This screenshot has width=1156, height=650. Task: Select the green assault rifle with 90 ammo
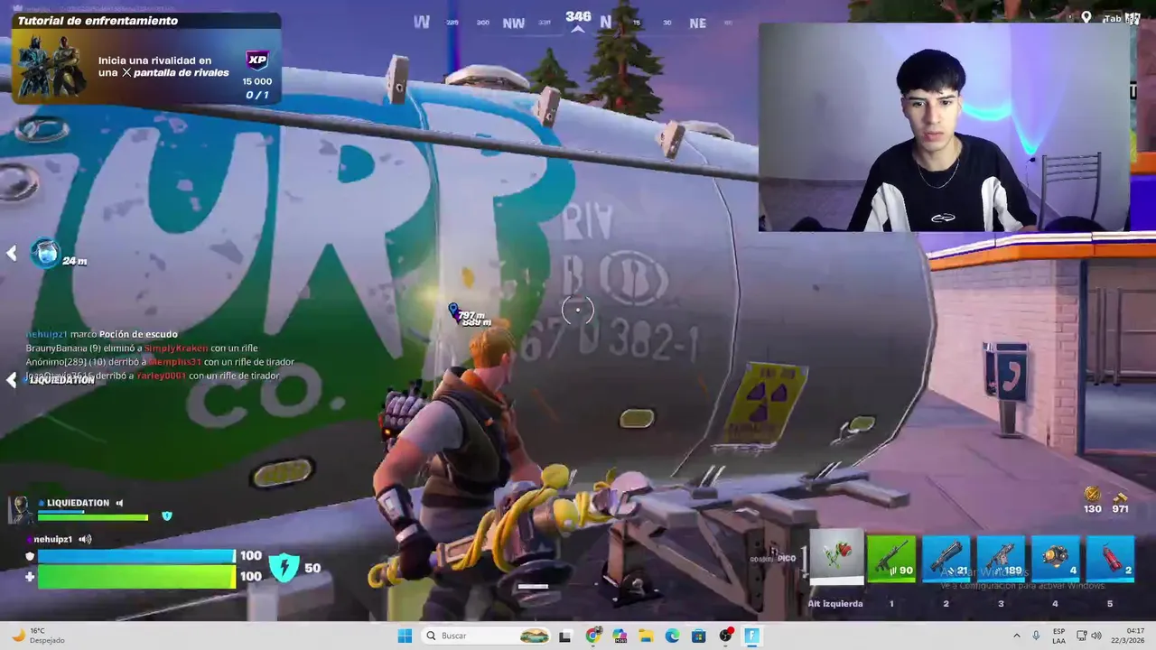point(891,557)
